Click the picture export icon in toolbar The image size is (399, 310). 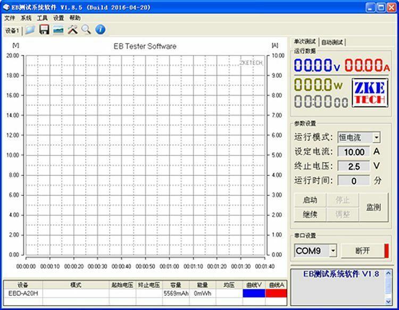point(58,30)
